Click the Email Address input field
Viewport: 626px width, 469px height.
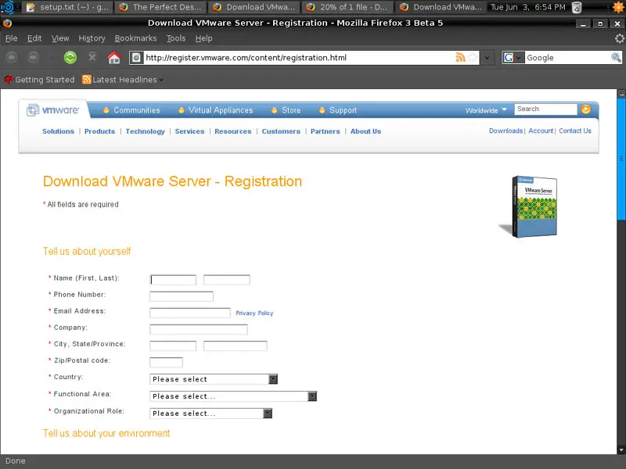click(190, 313)
